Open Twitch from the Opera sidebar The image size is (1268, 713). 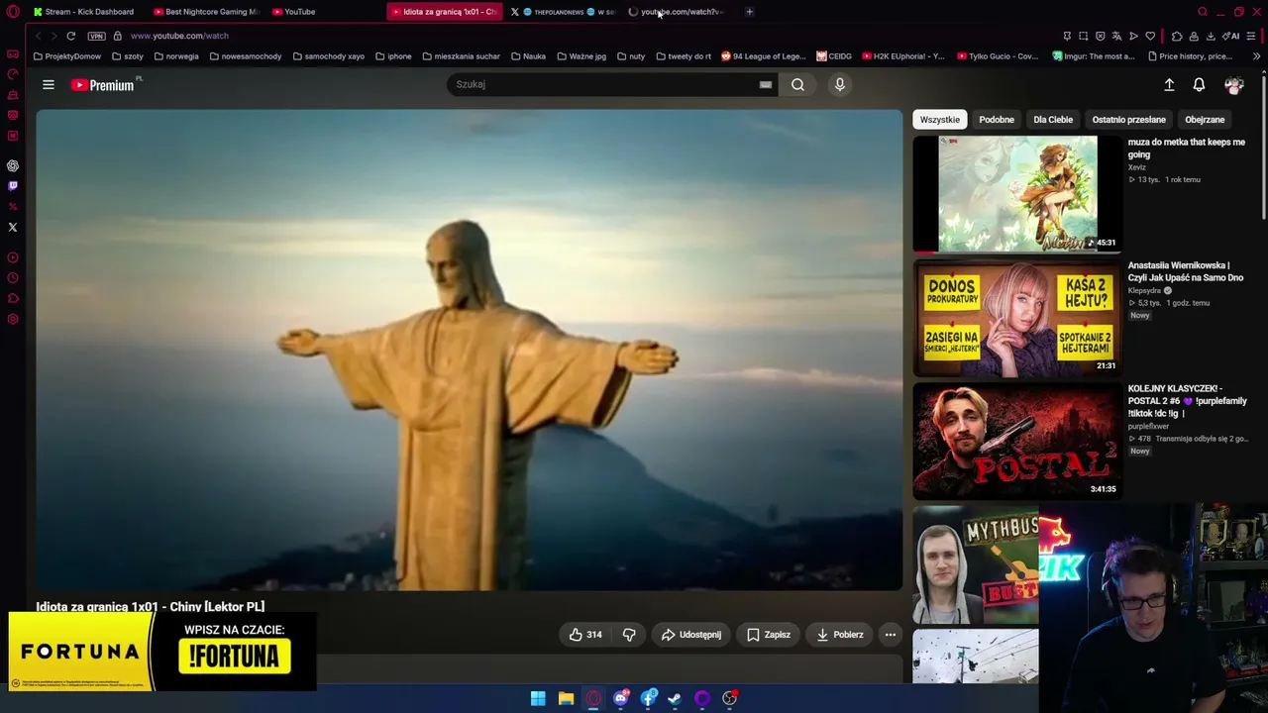[x=13, y=186]
